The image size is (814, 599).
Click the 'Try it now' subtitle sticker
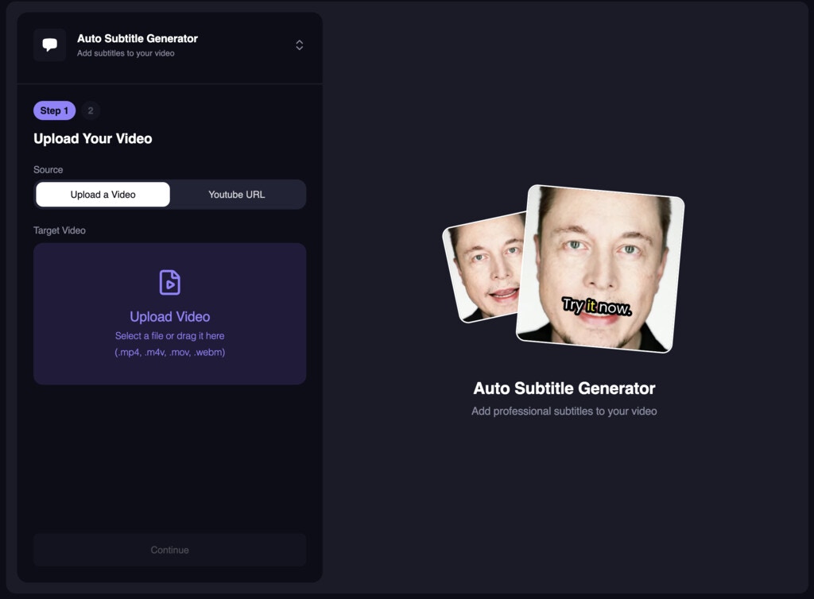click(x=595, y=307)
